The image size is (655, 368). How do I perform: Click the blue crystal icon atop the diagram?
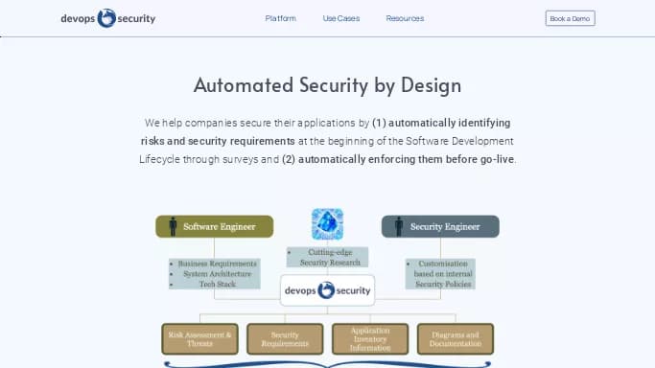(x=328, y=224)
